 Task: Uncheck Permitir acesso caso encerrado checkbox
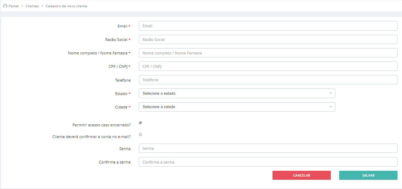click(x=140, y=123)
